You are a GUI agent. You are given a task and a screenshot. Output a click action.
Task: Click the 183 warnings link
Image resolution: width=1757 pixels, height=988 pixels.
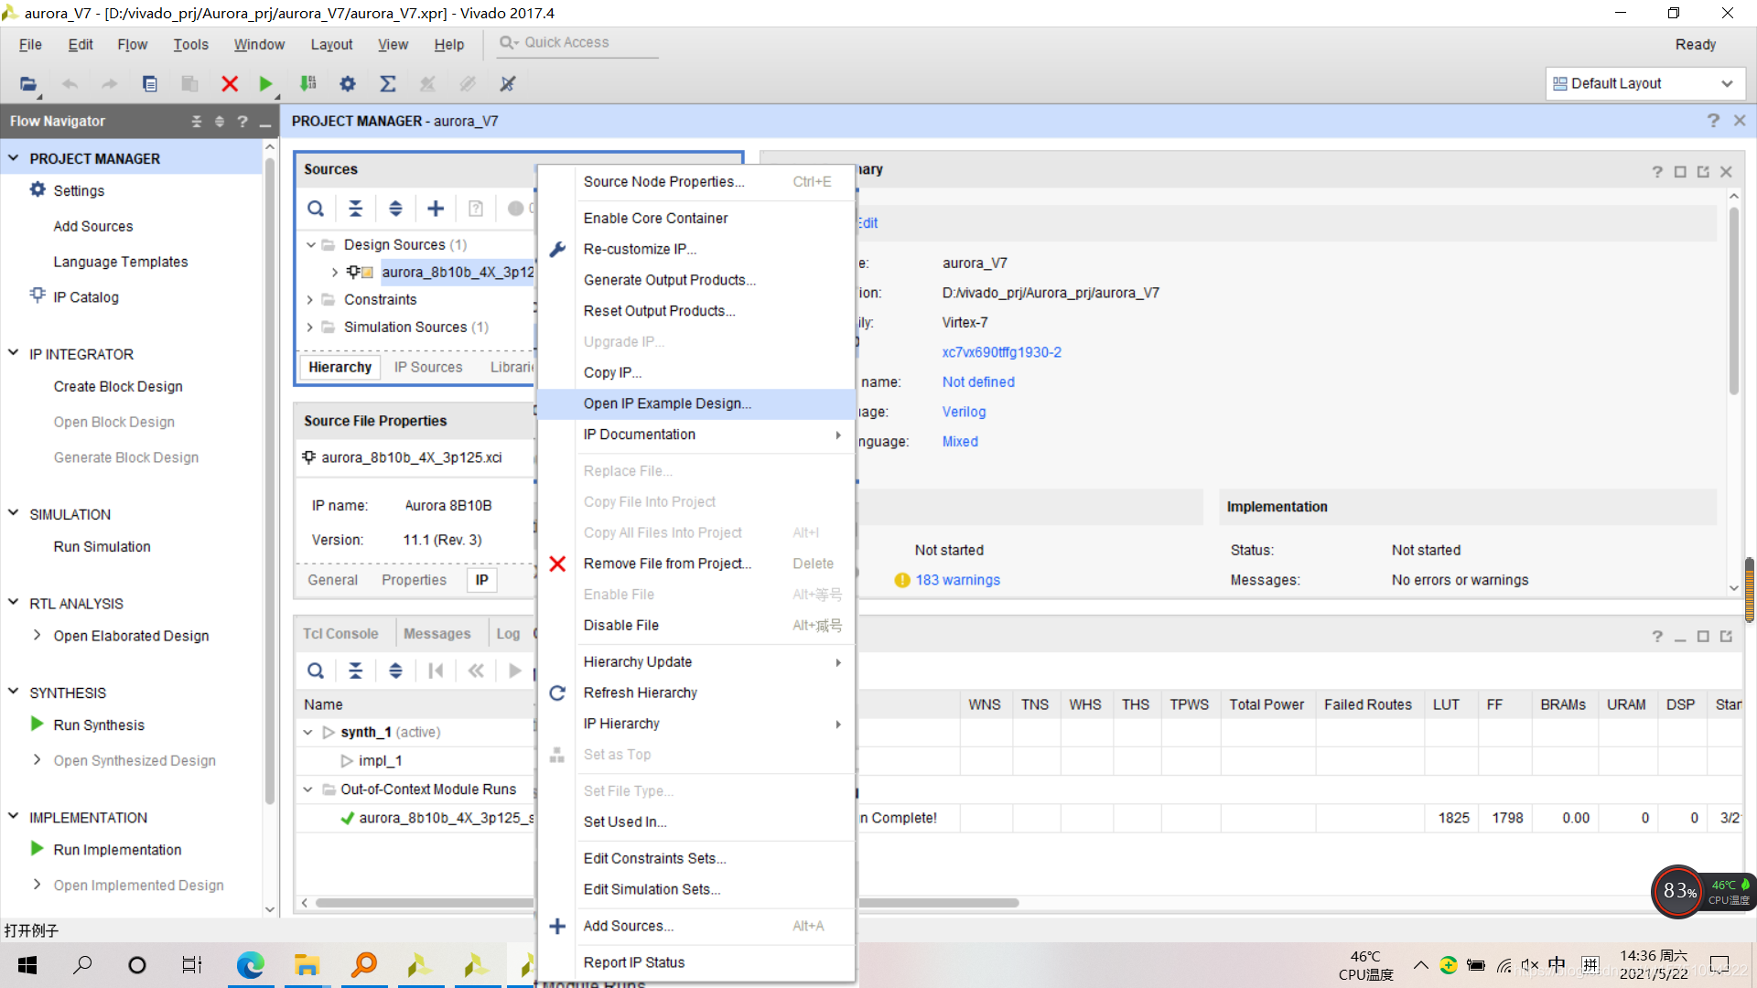click(957, 580)
